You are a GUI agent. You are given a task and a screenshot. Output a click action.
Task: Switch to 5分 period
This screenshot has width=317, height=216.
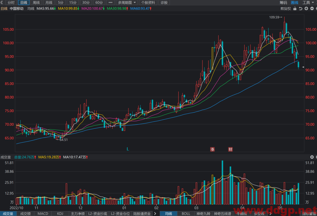pos(61,2)
